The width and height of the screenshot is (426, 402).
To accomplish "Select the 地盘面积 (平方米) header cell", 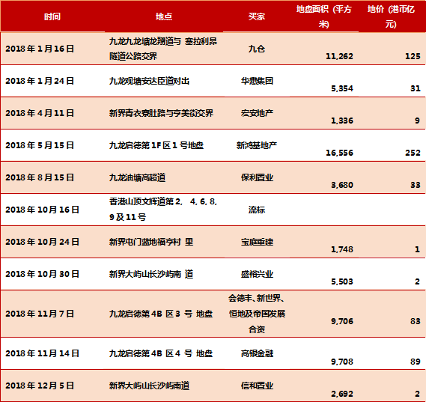I will click(324, 16).
